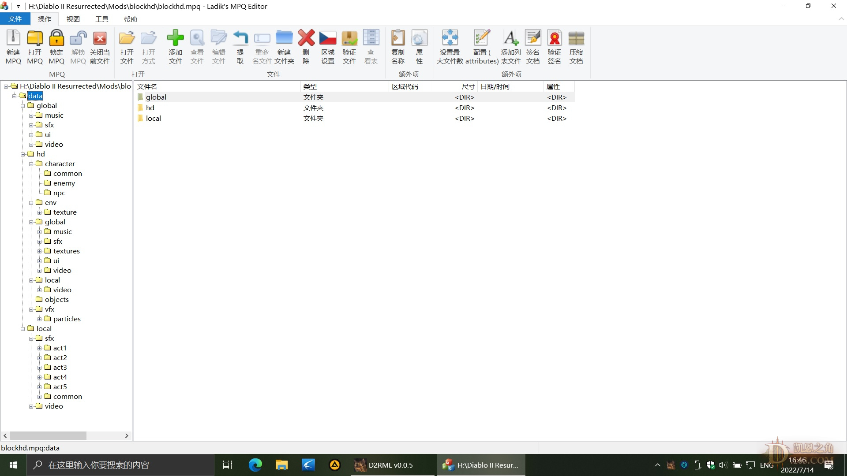Click the 关闭当前文件 (Close current file) icon

100,38
